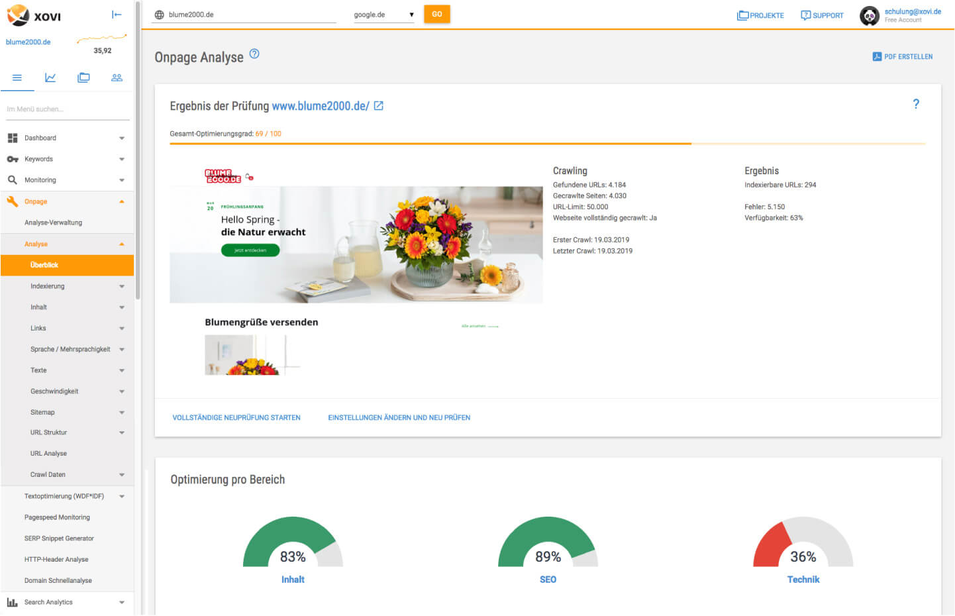Image resolution: width=955 pixels, height=616 pixels.
Task: Click the Technik gauge label
Action: [803, 580]
